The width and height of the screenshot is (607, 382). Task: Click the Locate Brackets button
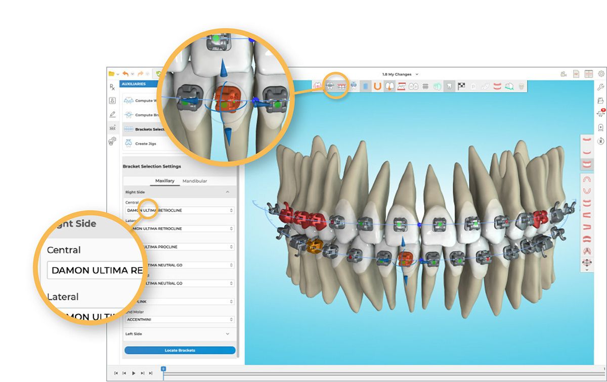[180, 350]
